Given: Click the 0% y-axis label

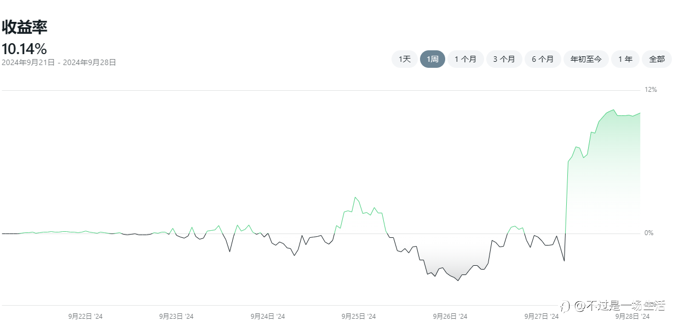Looking at the screenshot, I should click(649, 233).
